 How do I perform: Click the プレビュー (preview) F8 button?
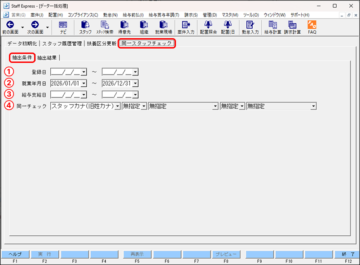click(x=227, y=254)
